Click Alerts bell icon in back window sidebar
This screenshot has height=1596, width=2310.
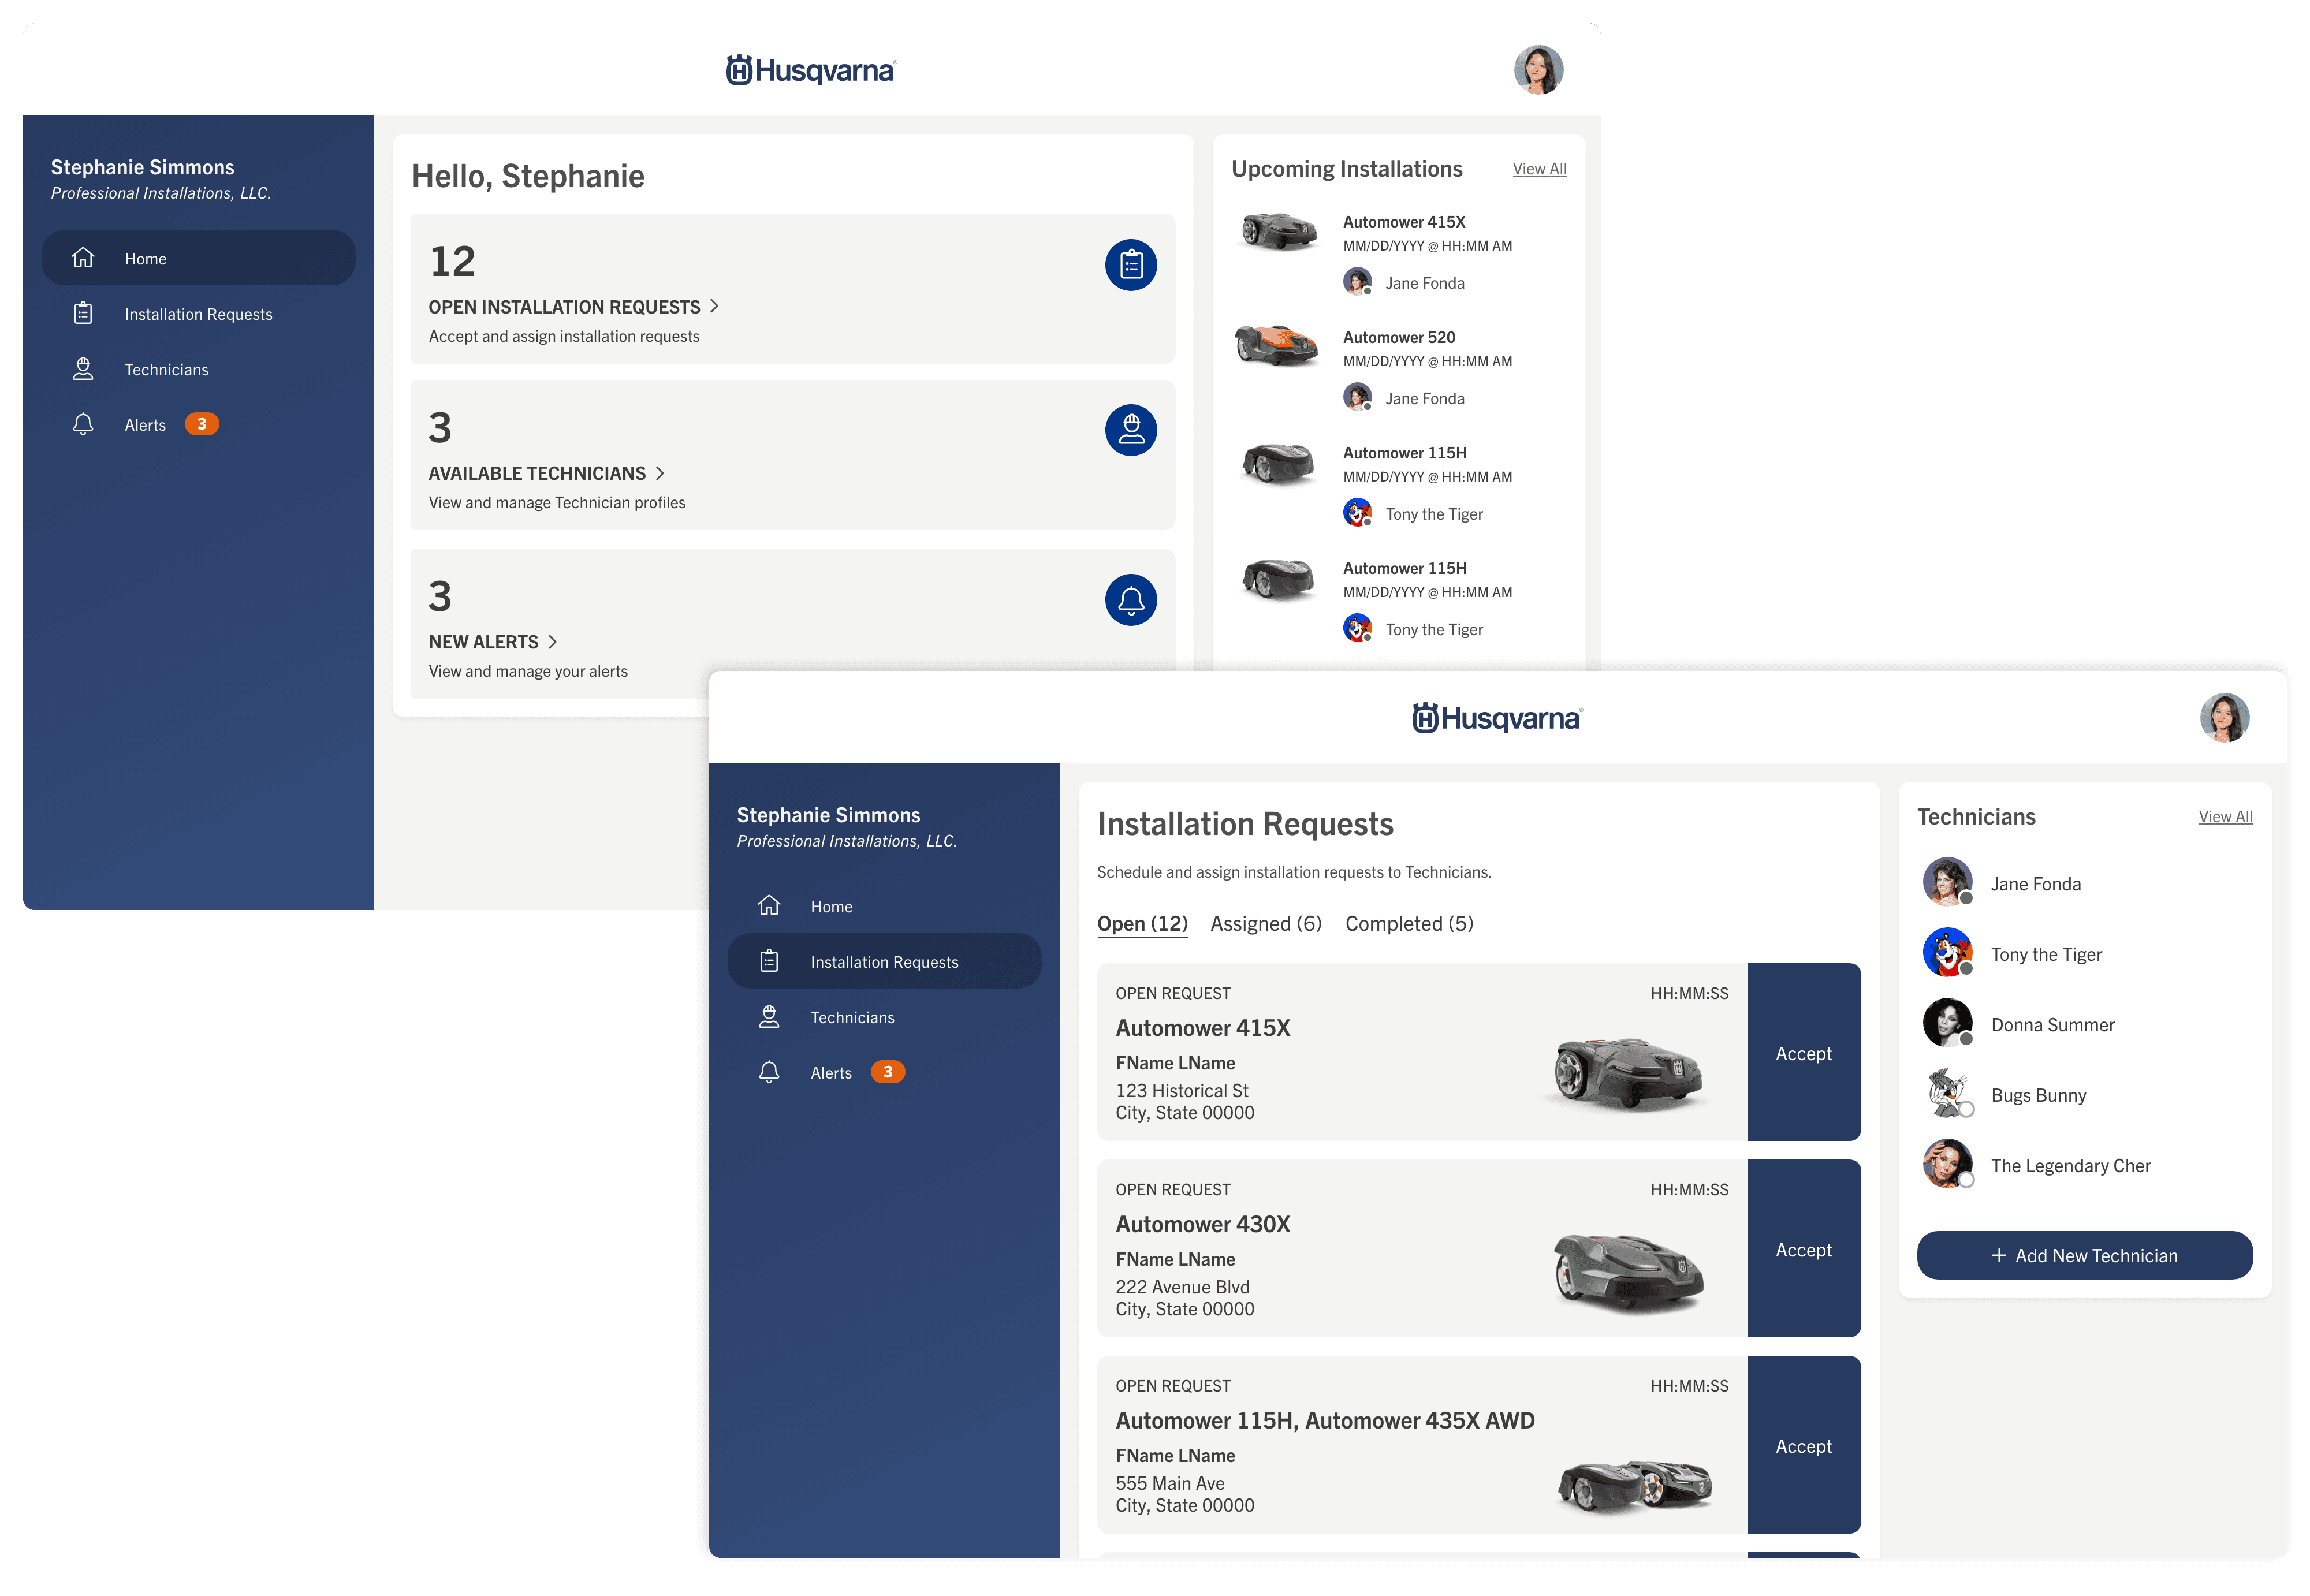coord(83,424)
